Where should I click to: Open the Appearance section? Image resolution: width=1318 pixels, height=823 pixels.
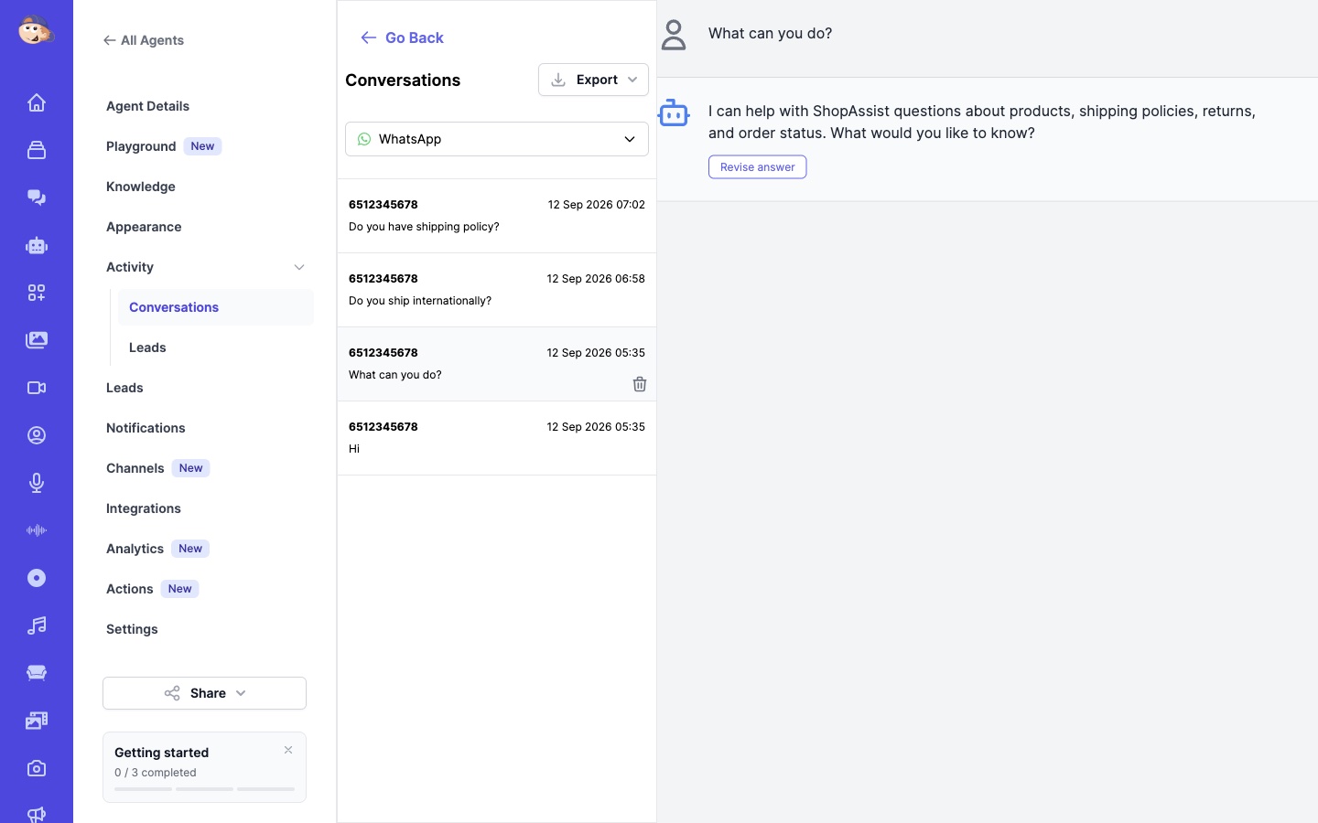point(144,227)
